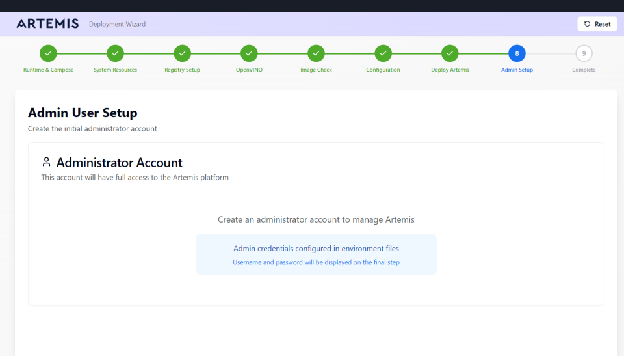Click 'This account will have full access' text

(x=135, y=178)
